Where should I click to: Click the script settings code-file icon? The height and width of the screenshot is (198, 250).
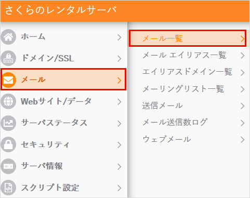[8, 188]
